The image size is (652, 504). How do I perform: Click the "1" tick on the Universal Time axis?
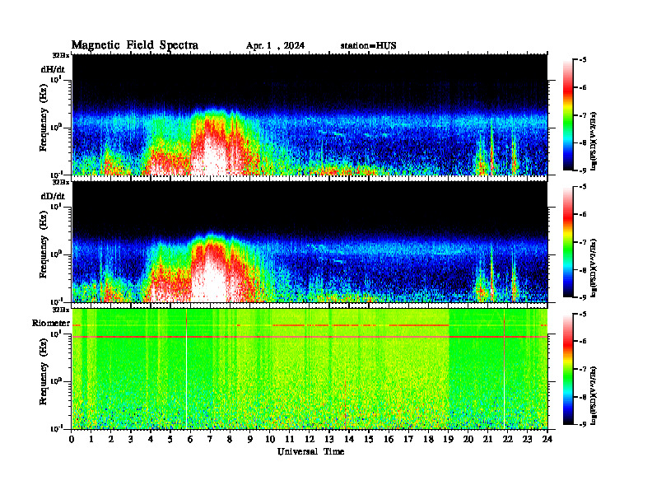tap(91, 439)
